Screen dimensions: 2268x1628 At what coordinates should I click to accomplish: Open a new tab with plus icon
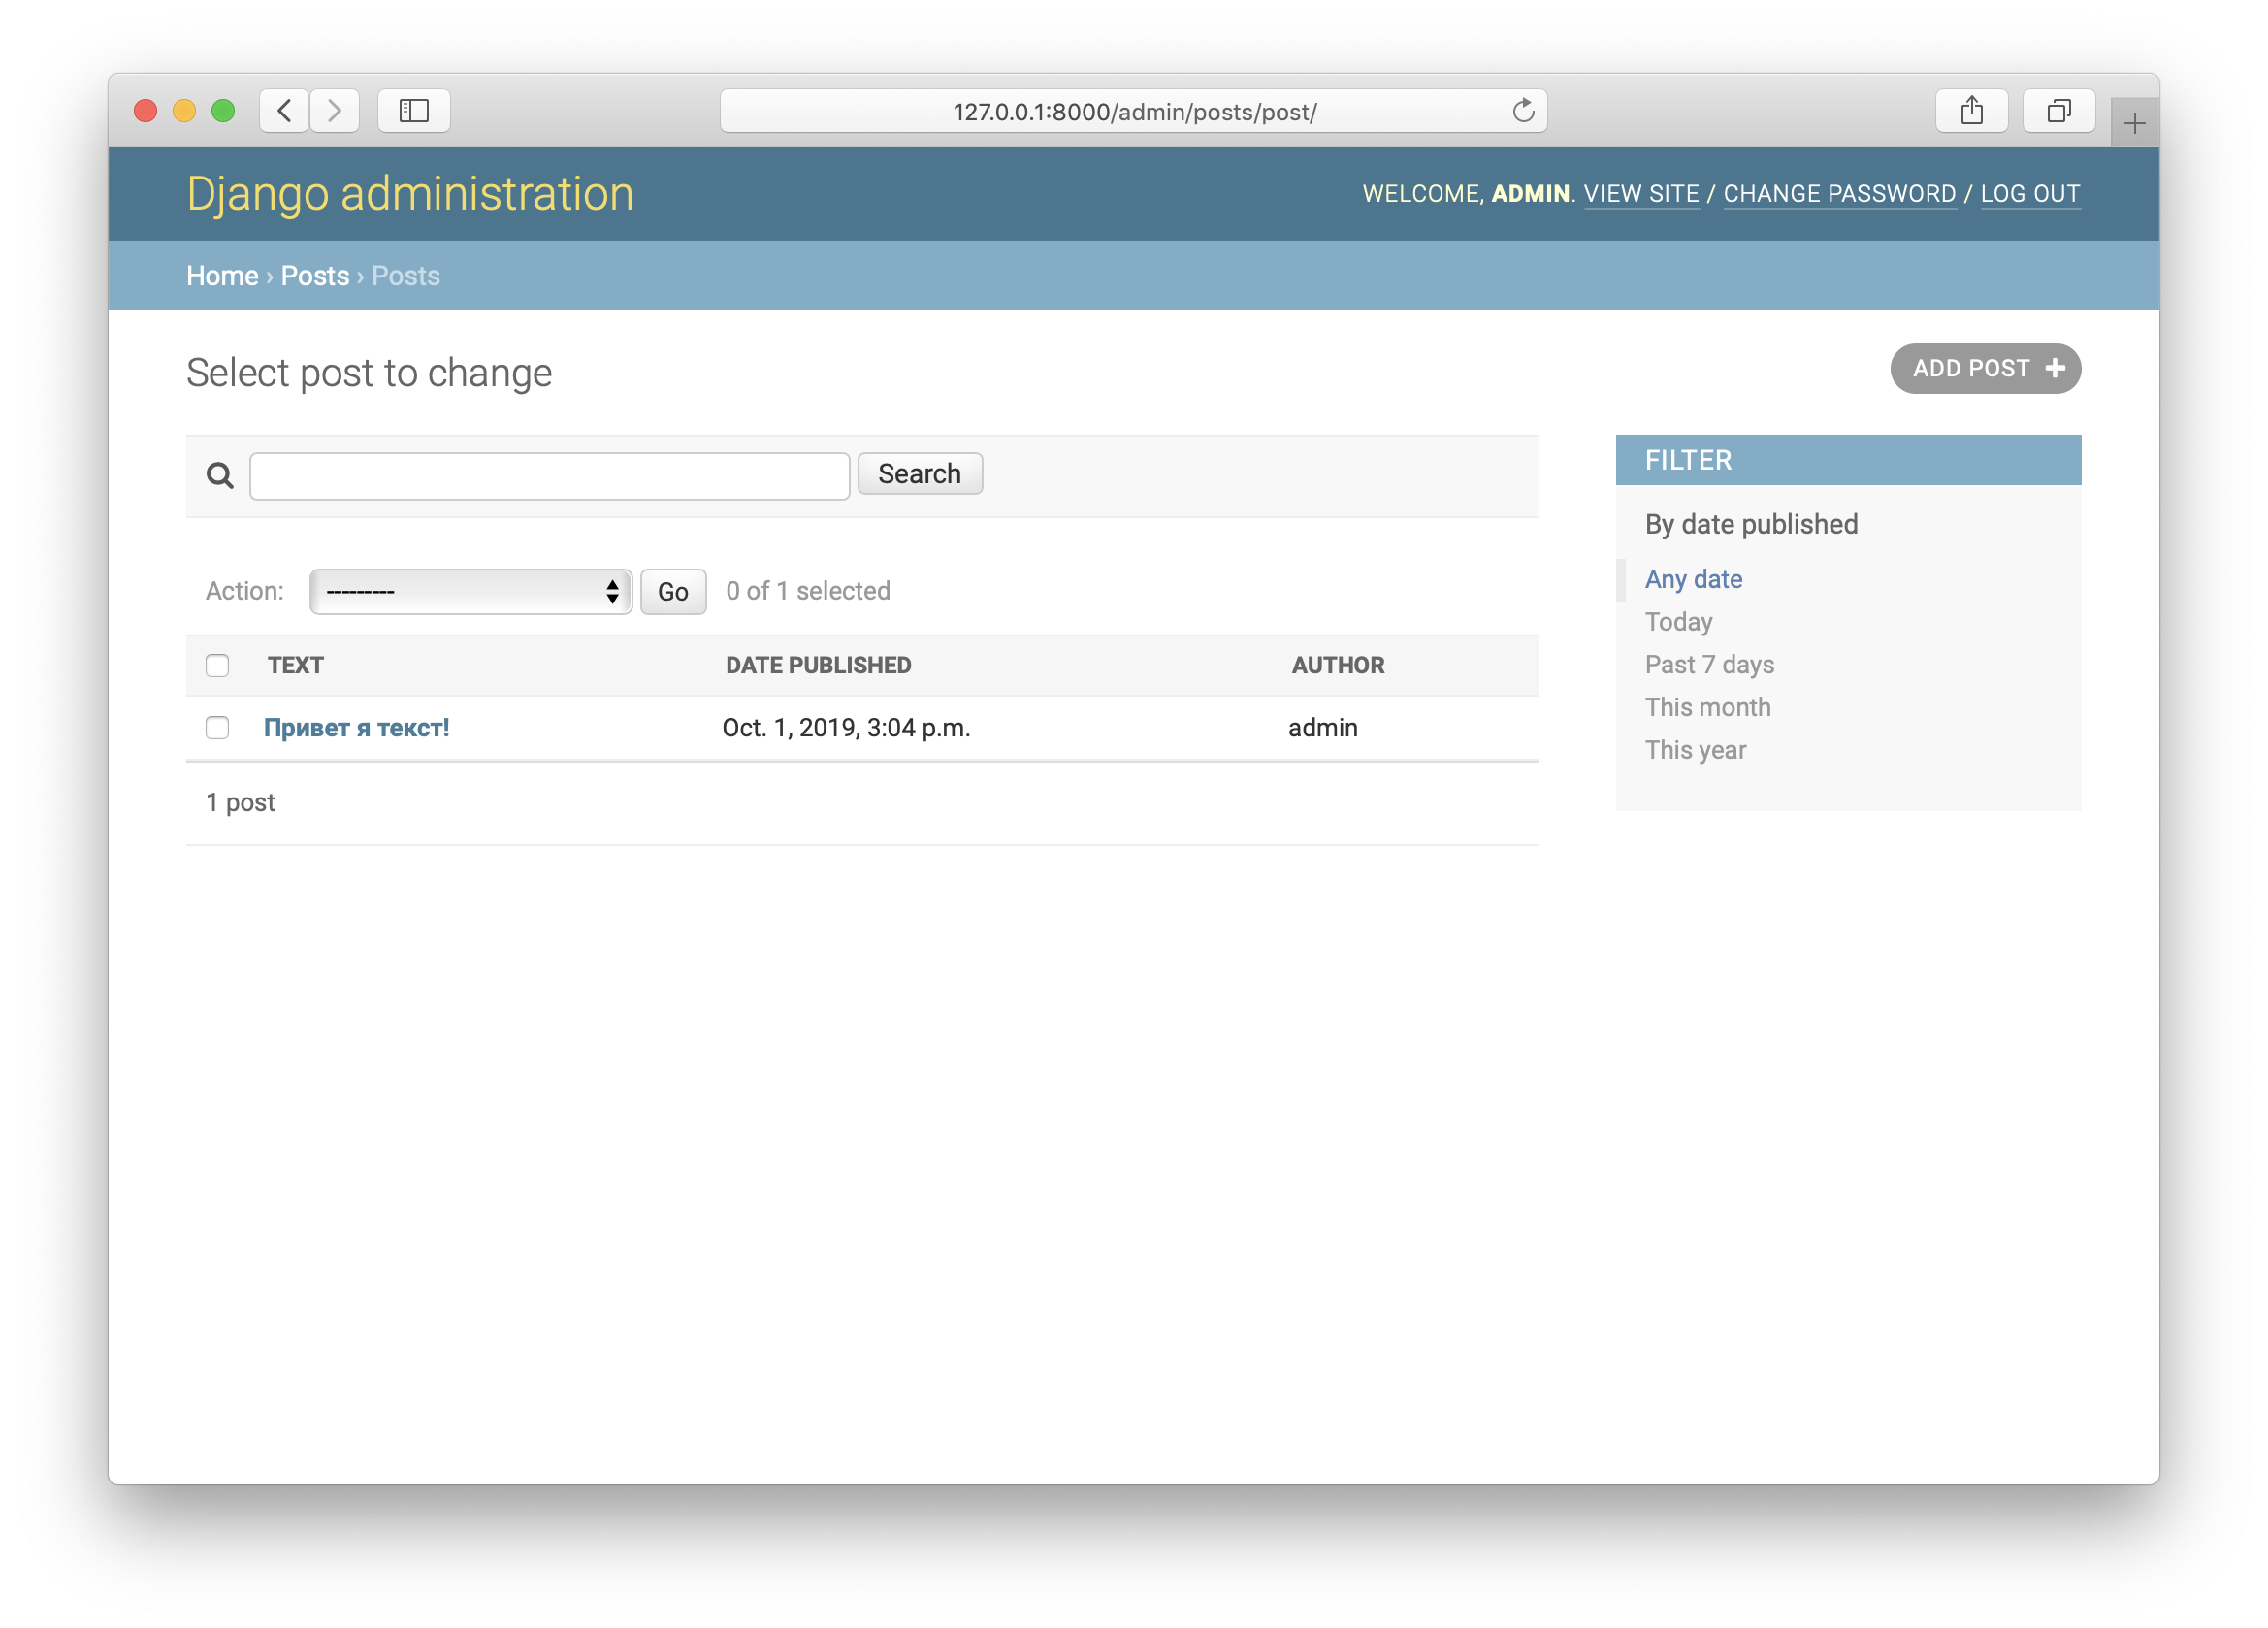point(2134,123)
